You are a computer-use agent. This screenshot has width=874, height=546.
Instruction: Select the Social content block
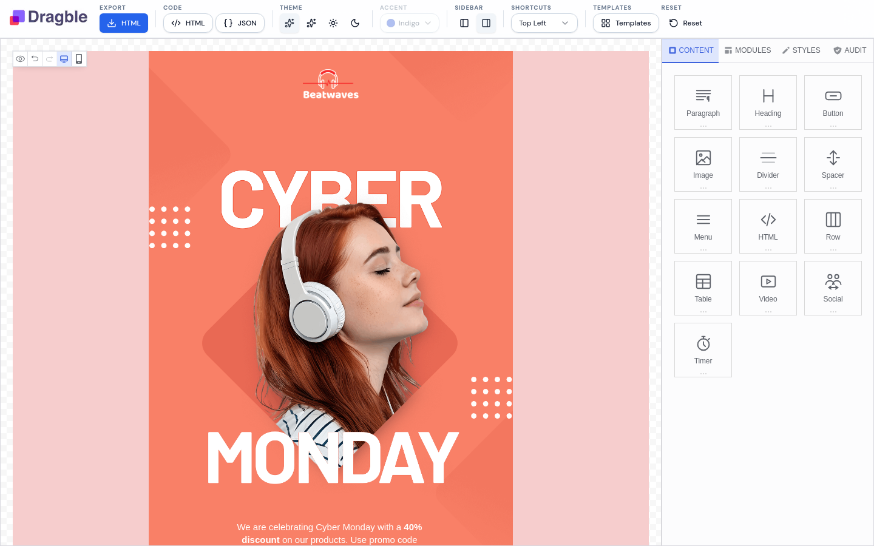click(833, 288)
